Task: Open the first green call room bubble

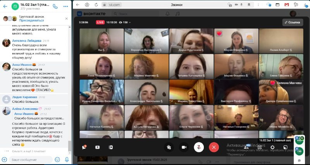Action: click(x=299, y=140)
